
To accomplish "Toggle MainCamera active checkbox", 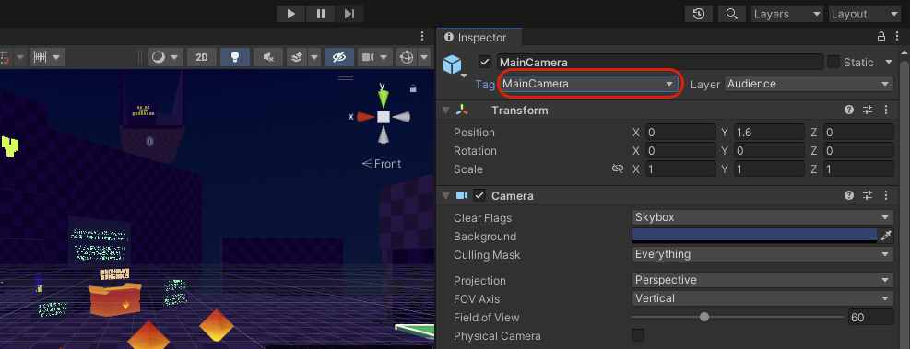I will (485, 62).
